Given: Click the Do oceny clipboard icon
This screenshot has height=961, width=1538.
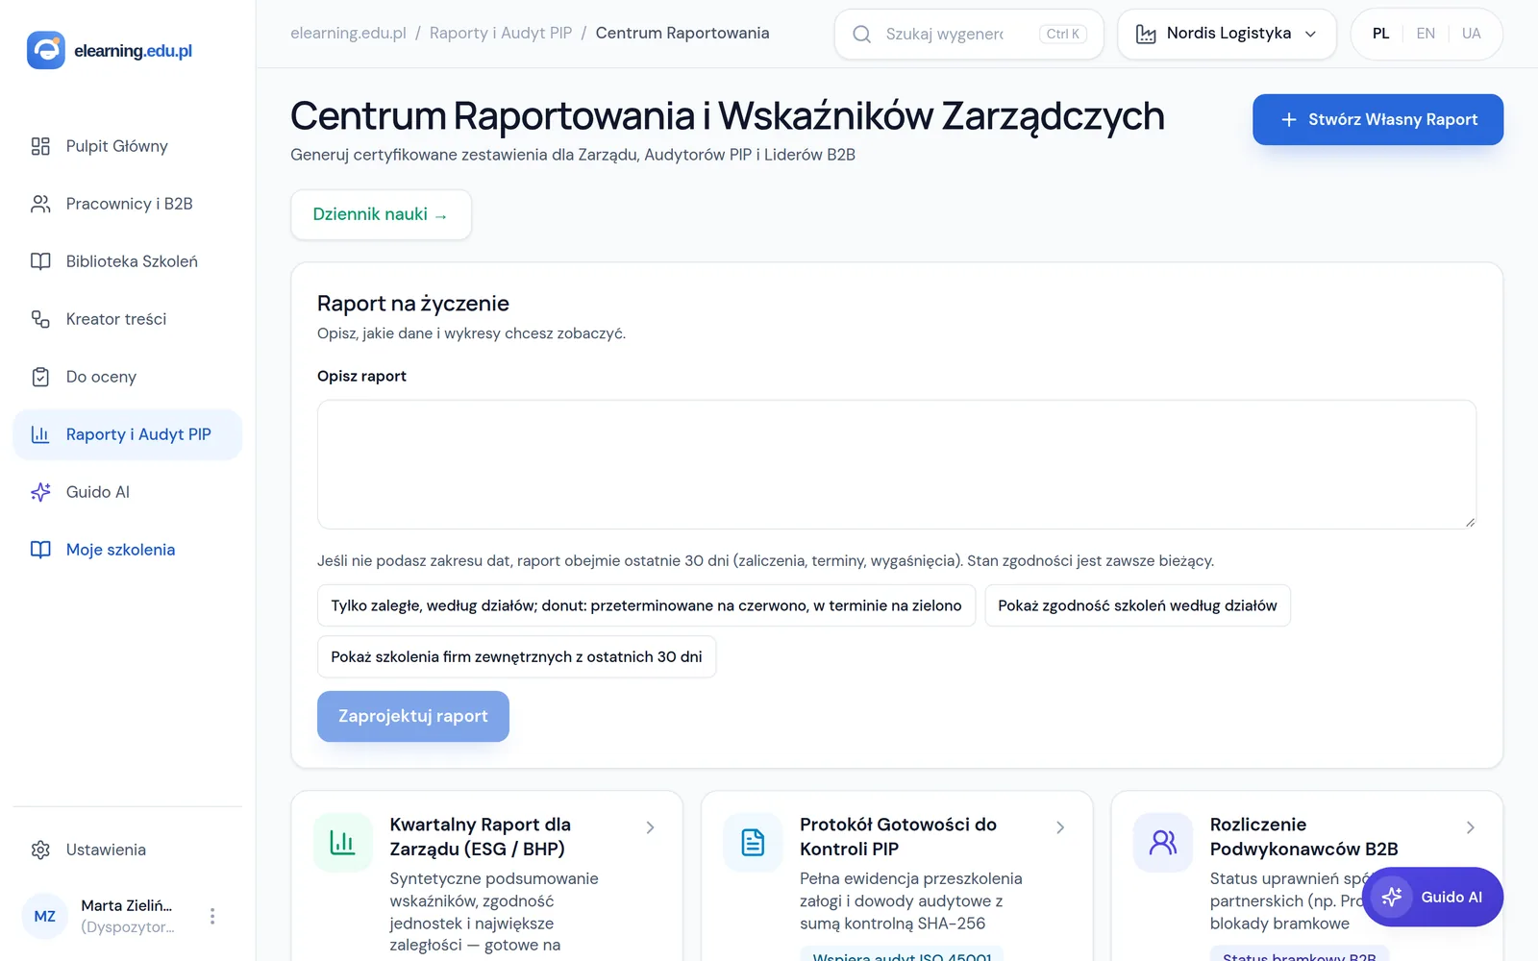Looking at the screenshot, I should click(x=40, y=377).
